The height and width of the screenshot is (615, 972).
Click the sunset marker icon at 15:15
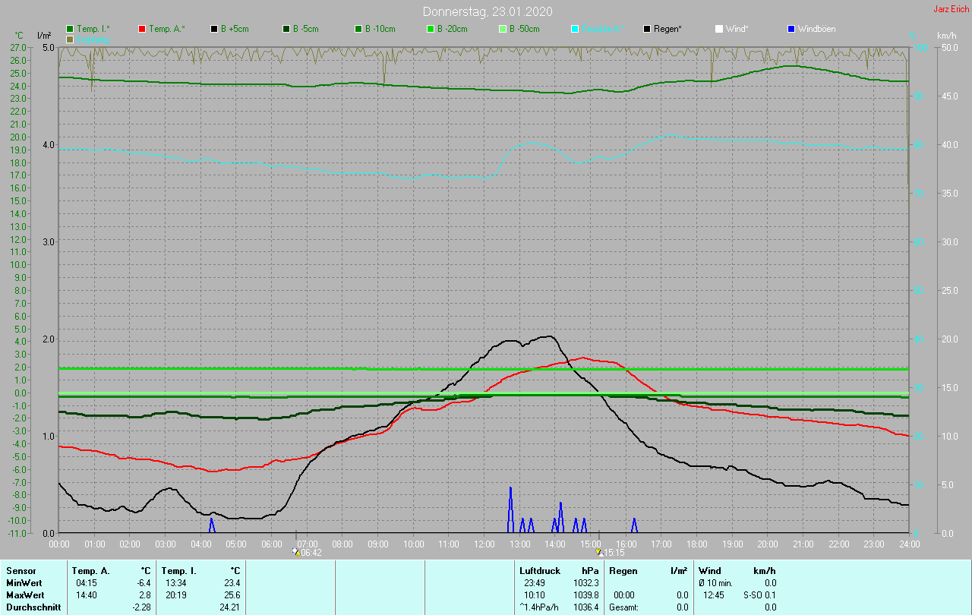[x=599, y=552]
